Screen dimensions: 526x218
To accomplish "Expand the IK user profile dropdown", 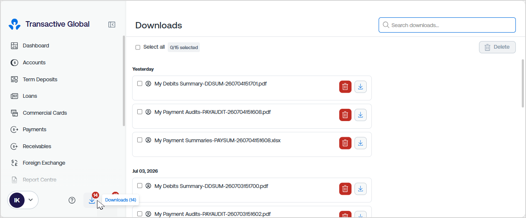I will click(30, 200).
